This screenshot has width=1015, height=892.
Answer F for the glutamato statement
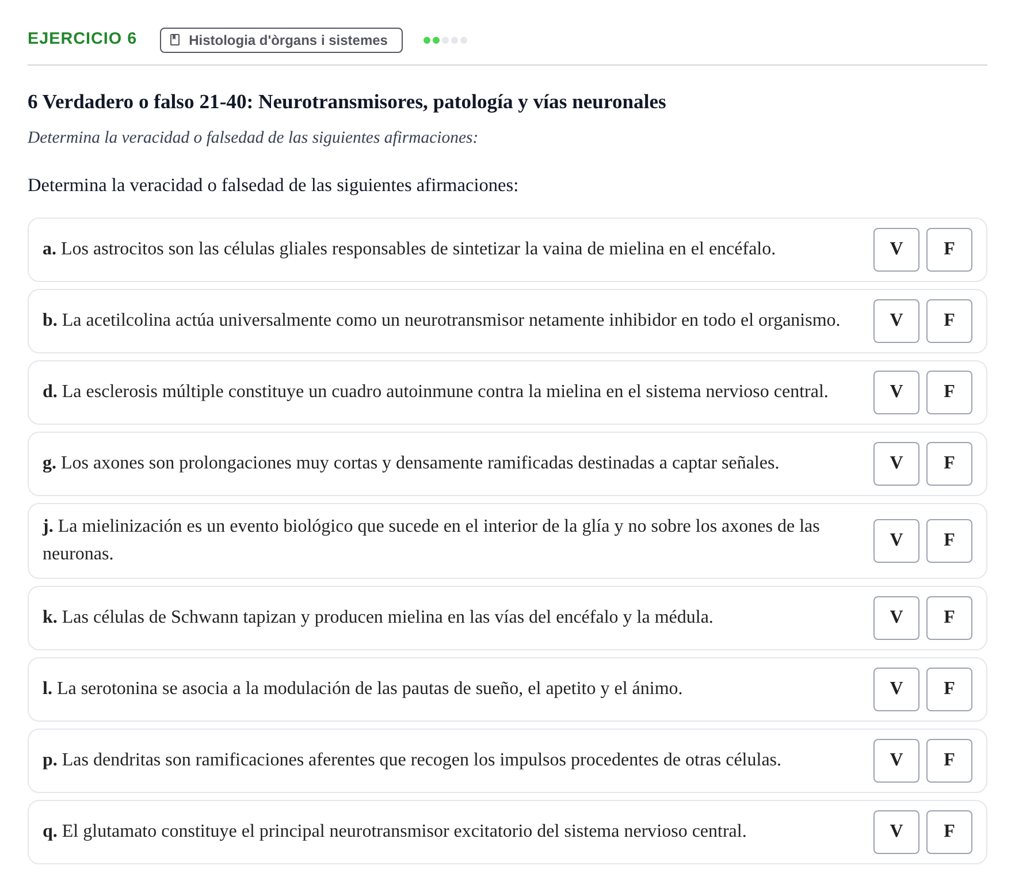pyautogui.click(x=949, y=832)
